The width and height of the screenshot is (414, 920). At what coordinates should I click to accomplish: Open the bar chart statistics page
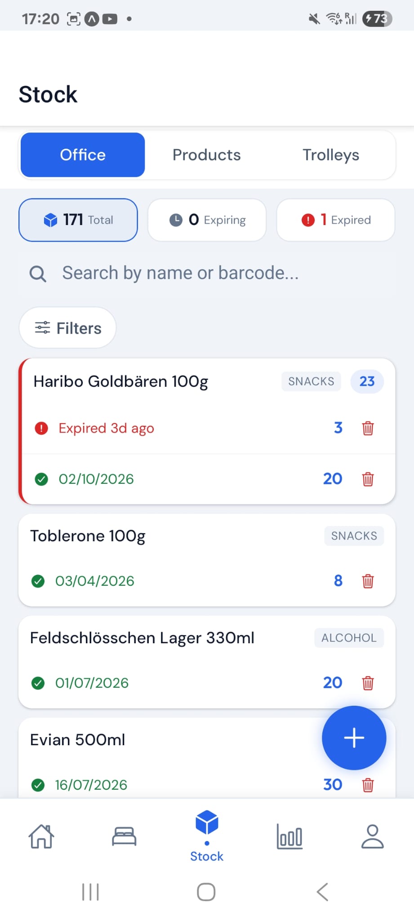[x=289, y=836]
